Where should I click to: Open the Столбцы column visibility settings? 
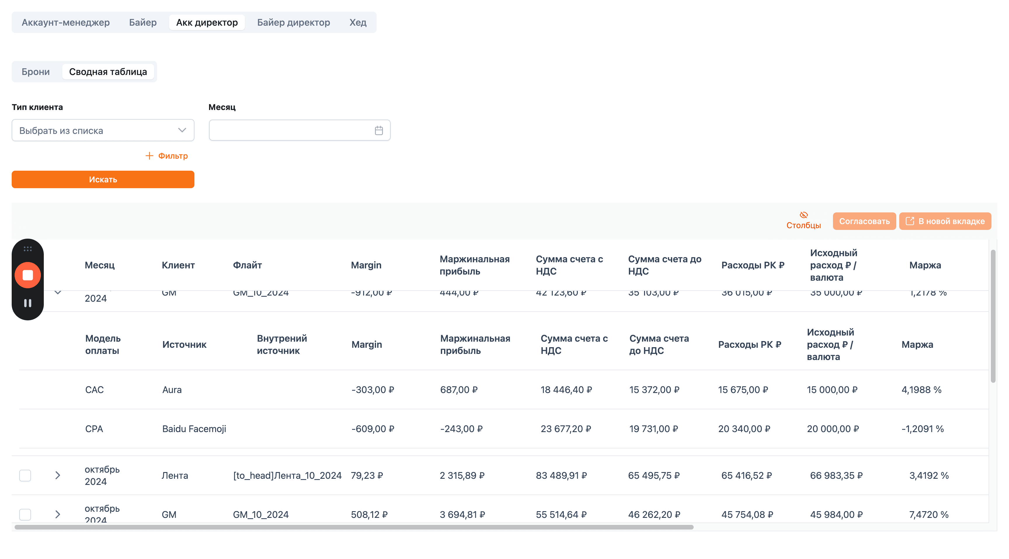[803, 221]
